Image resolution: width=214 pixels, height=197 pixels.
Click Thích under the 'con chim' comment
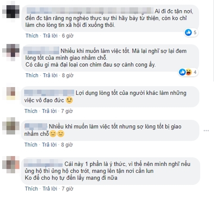(x=32, y=75)
